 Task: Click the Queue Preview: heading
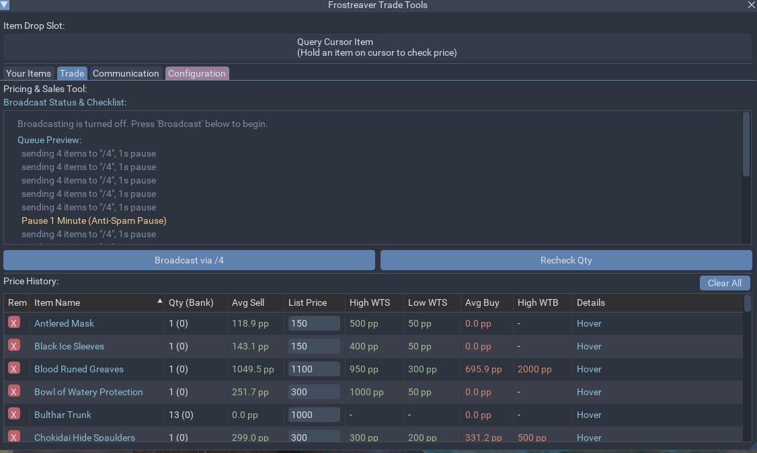point(49,140)
